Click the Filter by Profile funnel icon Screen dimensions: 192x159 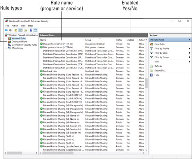tap(151, 48)
